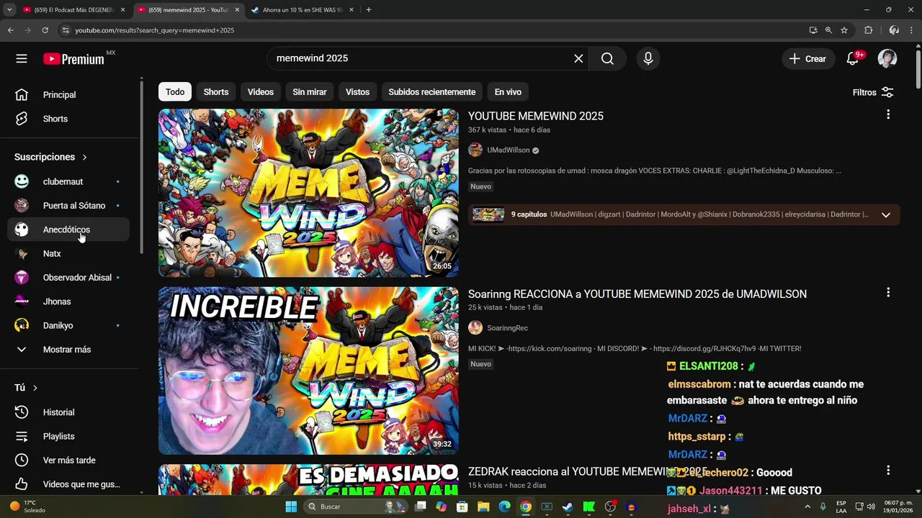Start voice search with microphone
Viewport: 922px width, 518px height.
pyautogui.click(x=648, y=59)
